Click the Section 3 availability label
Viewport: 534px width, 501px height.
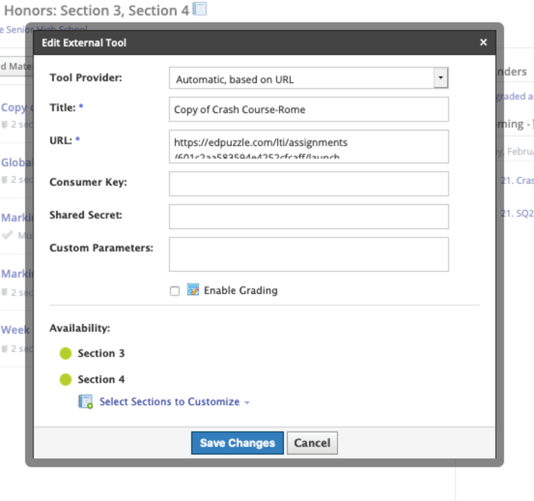tap(101, 354)
